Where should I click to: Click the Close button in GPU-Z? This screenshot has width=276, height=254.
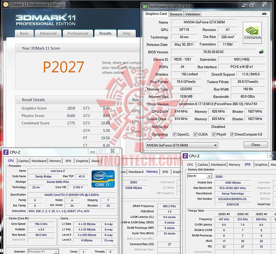pos(256,145)
